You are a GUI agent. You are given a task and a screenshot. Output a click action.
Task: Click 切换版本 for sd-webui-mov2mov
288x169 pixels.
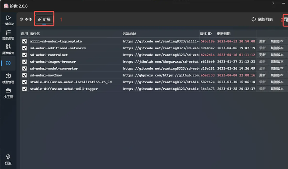277,75
